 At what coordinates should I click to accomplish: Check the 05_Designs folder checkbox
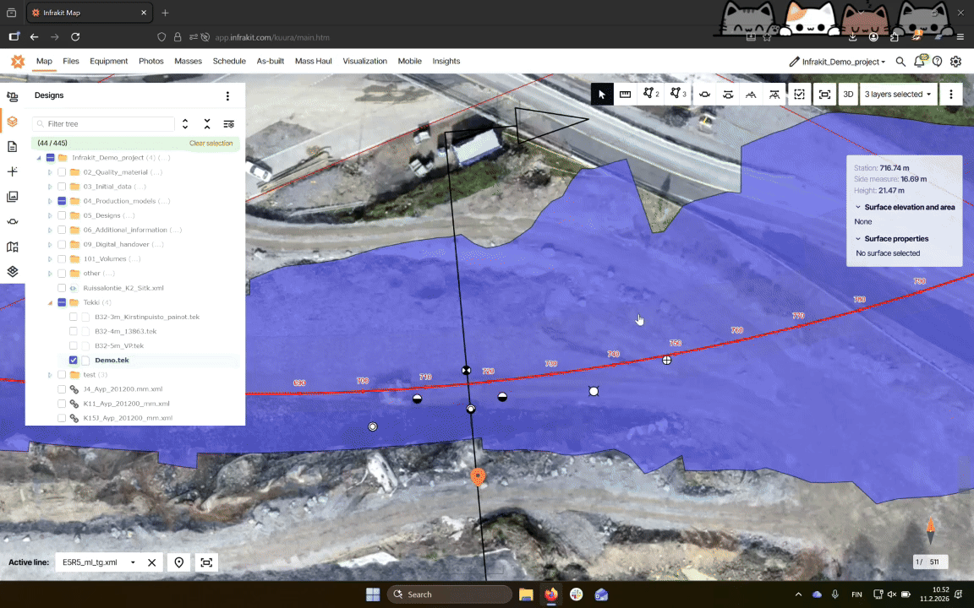coord(62,216)
